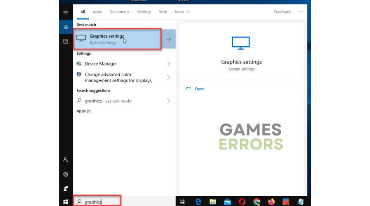370x206 pixels.
Task: Expand the Graphics settings result arrow
Action: [x=169, y=39]
